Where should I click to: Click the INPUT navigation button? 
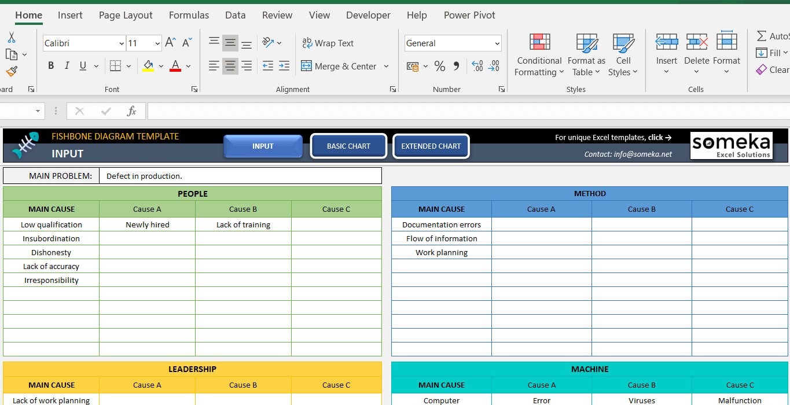tap(263, 146)
